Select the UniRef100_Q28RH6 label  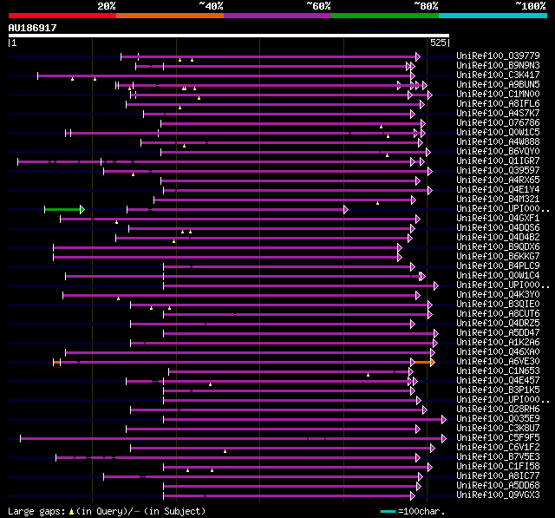(x=498, y=410)
